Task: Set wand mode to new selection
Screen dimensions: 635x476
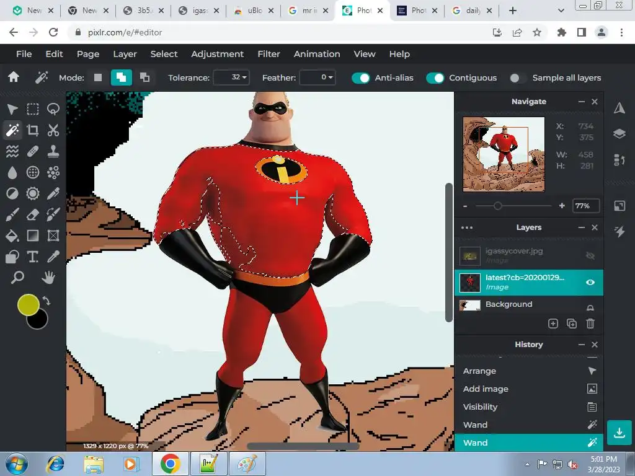Action: 98,77
